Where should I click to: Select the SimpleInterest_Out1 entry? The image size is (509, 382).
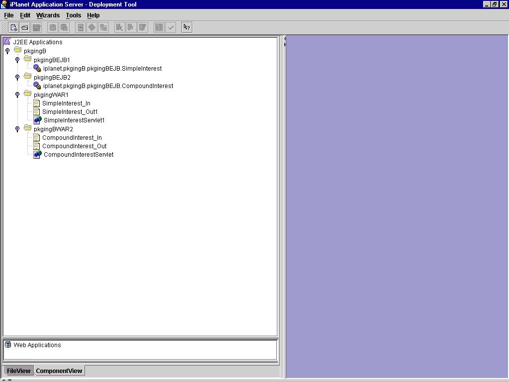tap(70, 112)
